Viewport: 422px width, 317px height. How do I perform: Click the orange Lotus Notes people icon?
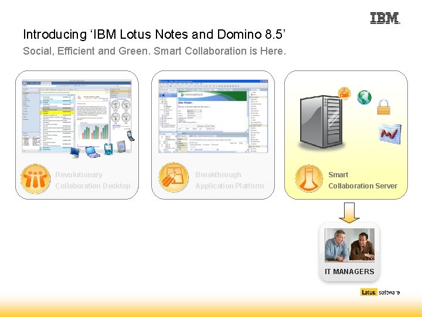coord(36,178)
